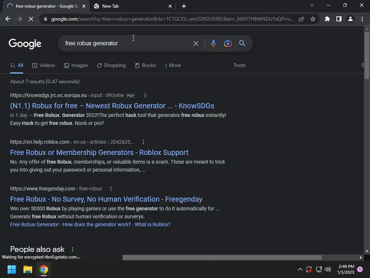Open the Windows Start menu
Viewport: 370px width, 278px height.
coord(12,269)
